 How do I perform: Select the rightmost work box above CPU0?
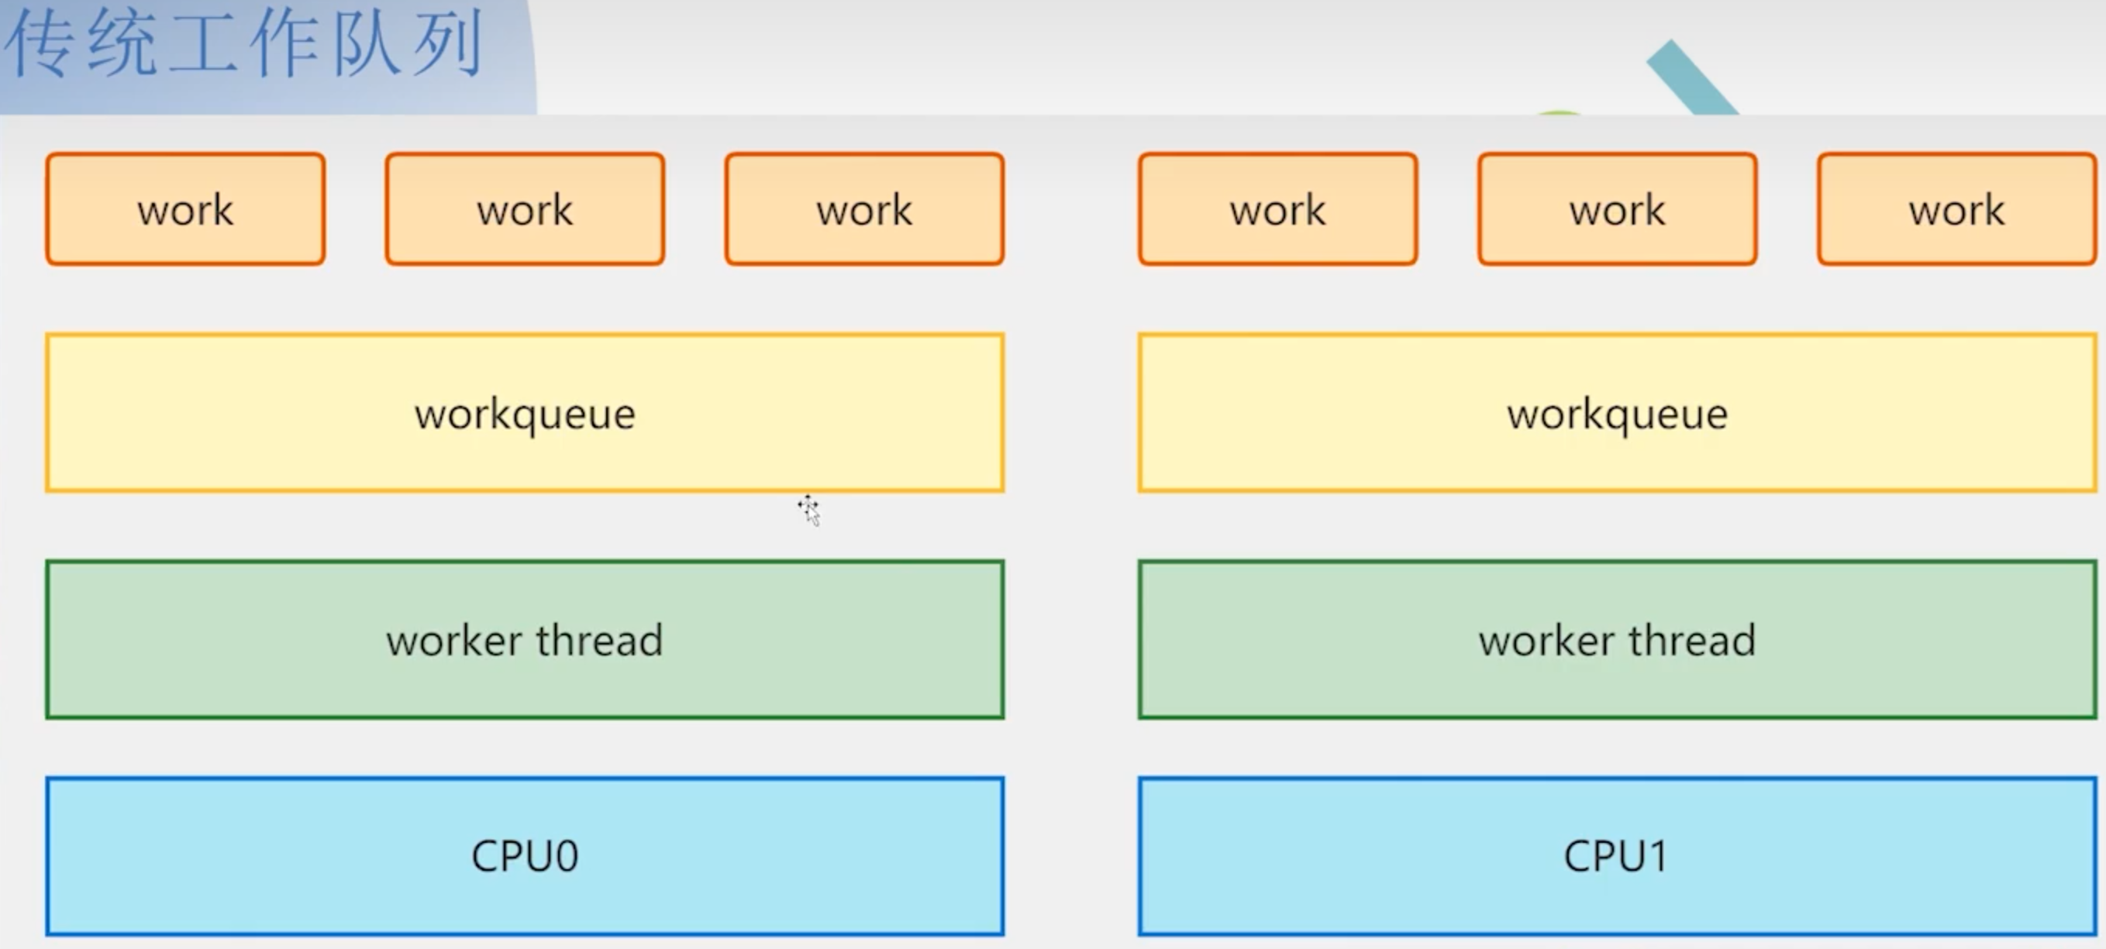click(864, 209)
